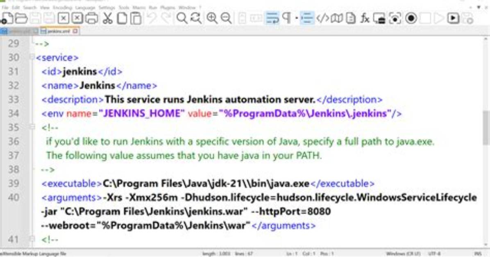490x257 pixels.
Task: Switch to the tab left of jenkins.xml
Action: click(19, 31)
